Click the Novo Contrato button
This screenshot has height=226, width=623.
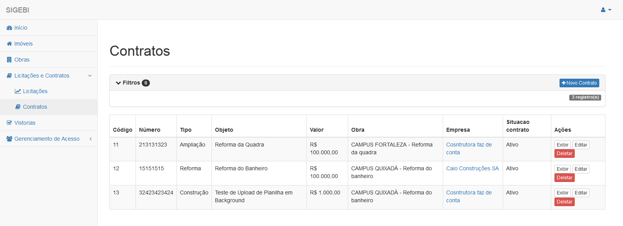[x=579, y=83]
